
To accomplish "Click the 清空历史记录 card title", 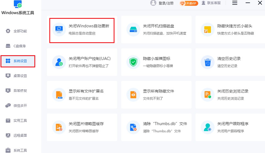I will pos(229,58).
